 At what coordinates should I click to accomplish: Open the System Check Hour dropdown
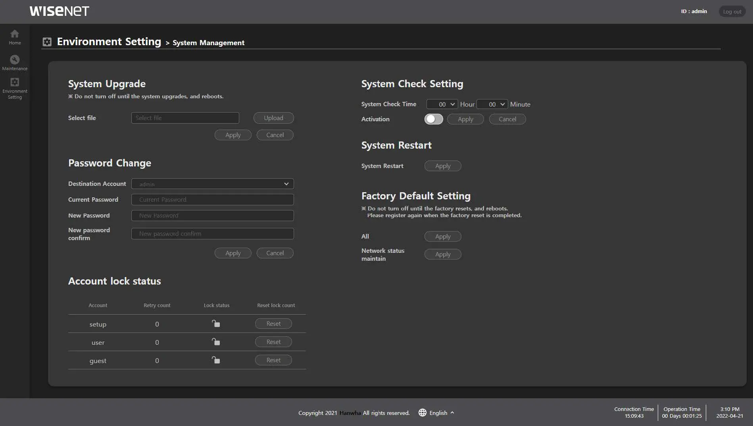[x=442, y=104]
